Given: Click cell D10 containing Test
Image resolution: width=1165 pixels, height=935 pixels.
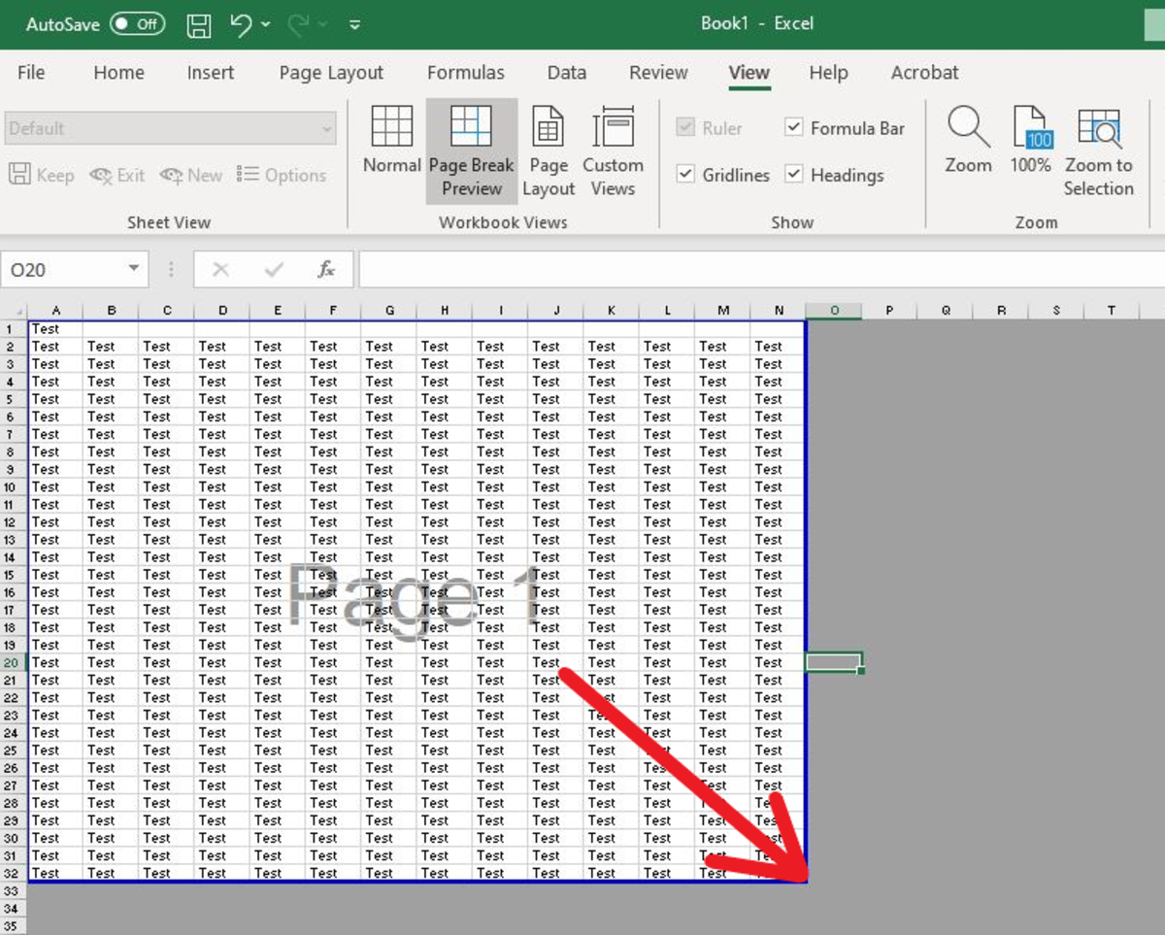Looking at the screenshot, I should point(222,486).
